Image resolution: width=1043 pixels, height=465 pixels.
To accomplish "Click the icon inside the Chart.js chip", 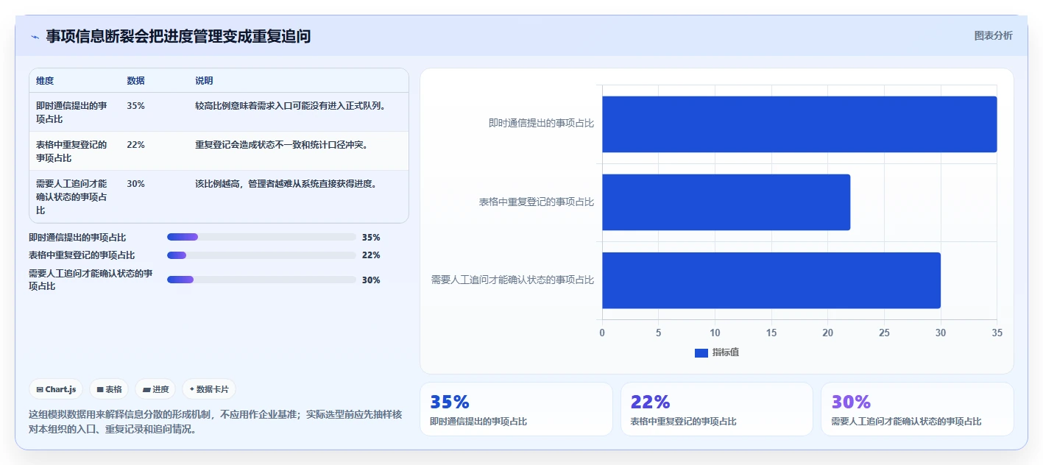I will point(40,389).
